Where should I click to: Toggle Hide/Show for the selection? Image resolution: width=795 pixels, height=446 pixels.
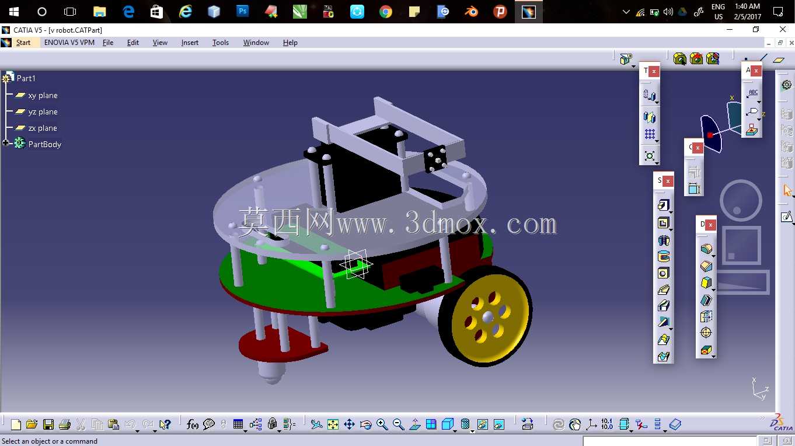(x=482, y=424)
